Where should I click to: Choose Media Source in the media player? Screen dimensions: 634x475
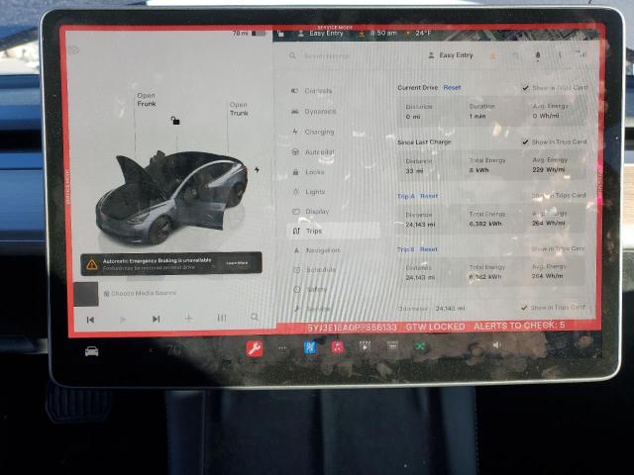[140, 293]
